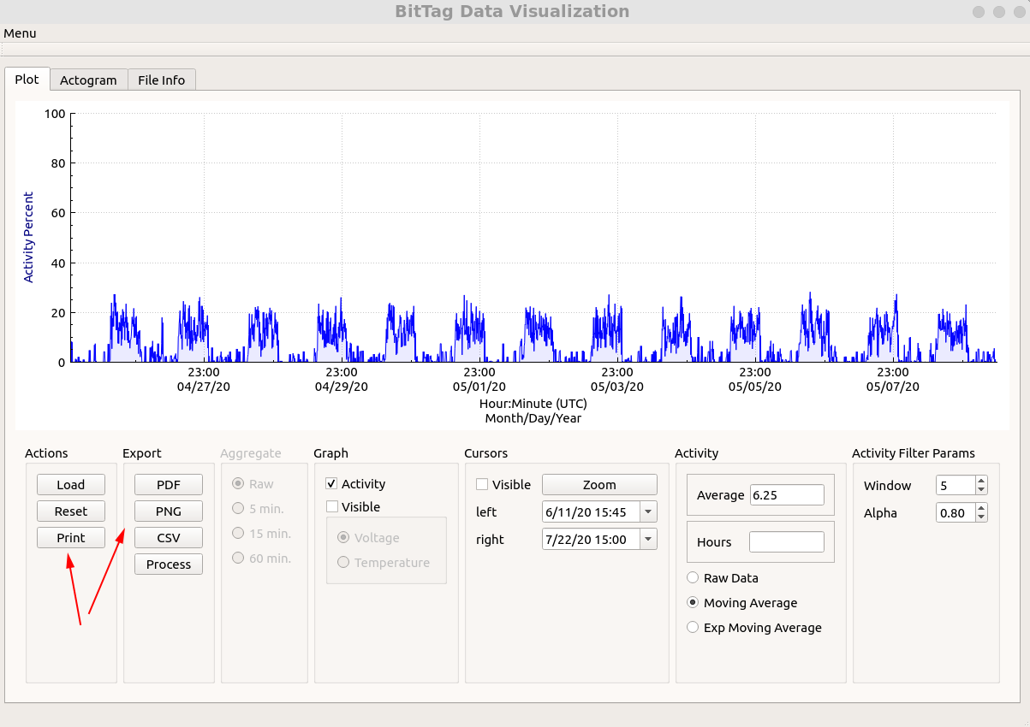Open the File Info tab
The height and width of the screenshot is (727, 1030).
coord(161,80)
